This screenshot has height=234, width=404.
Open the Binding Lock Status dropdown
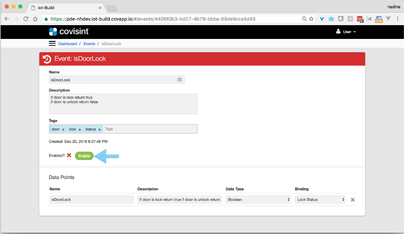(x=320, y=200)
